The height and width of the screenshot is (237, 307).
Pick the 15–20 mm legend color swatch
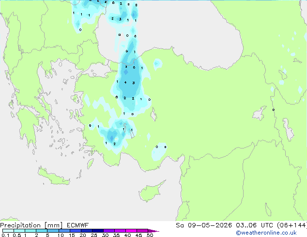click(76, 231)
